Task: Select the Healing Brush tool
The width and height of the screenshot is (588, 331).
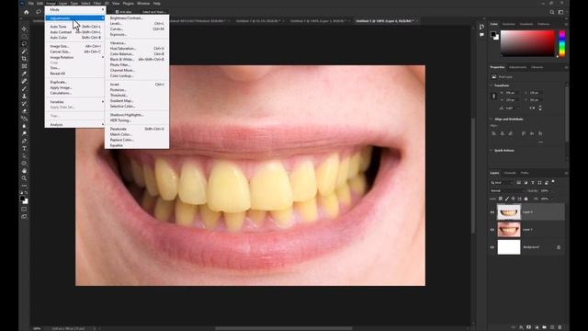Action: [x=24, y=82]
